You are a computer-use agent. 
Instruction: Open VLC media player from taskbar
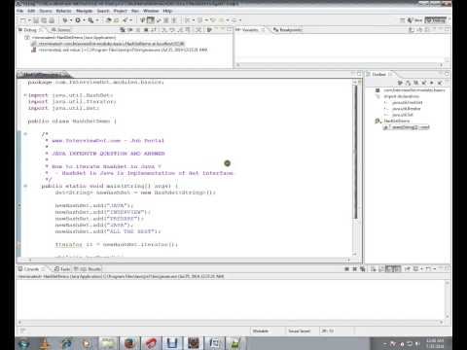pos(46,343)
